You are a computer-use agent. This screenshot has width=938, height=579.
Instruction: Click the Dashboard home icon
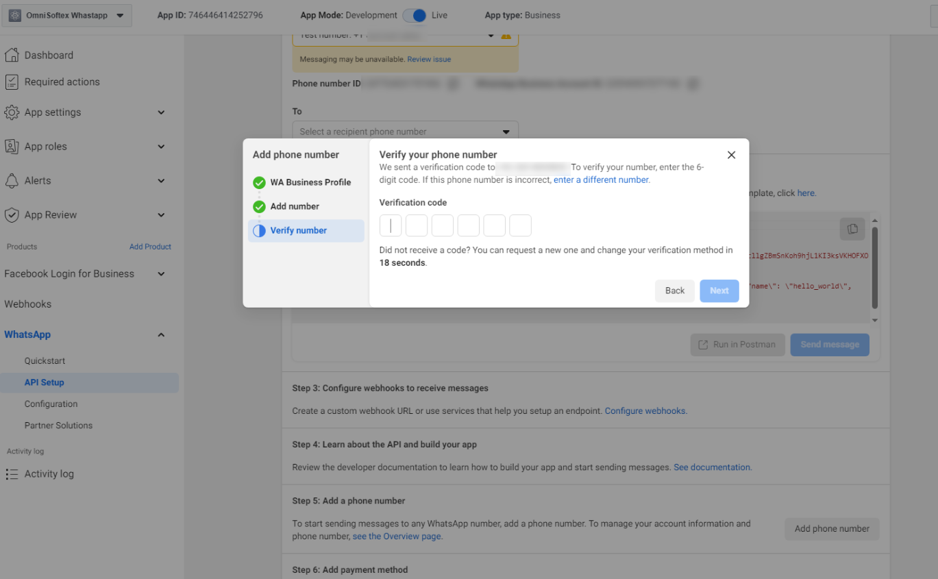click(x=12, y=56)
